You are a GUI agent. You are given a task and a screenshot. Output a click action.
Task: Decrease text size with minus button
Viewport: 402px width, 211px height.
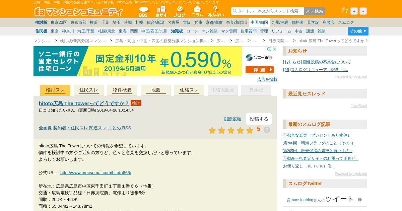coord(363,11)
